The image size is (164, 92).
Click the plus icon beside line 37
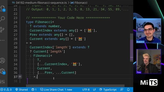[20, 77]
